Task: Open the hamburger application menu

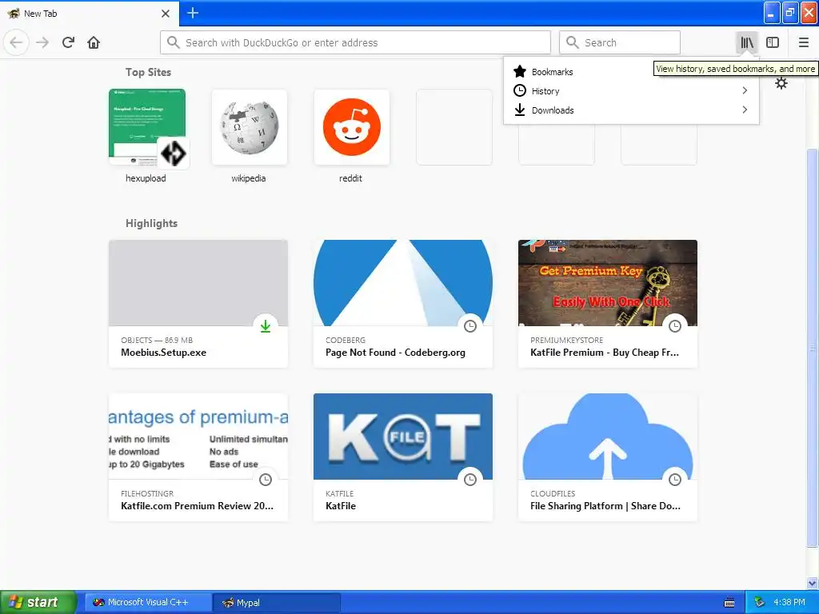Action: (804, 42)
